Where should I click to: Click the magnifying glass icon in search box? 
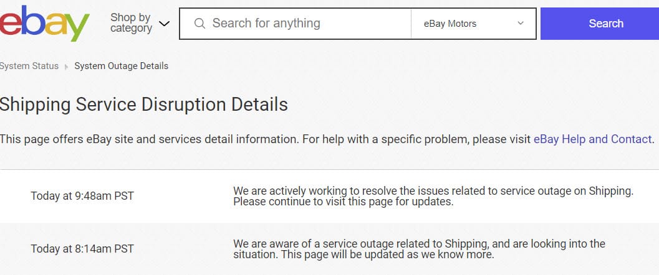tap(200, 24)
